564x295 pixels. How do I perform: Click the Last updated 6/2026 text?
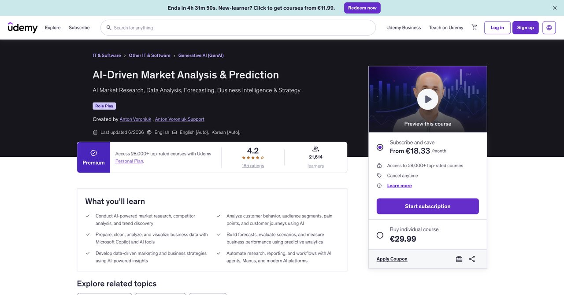pos(122,132)
